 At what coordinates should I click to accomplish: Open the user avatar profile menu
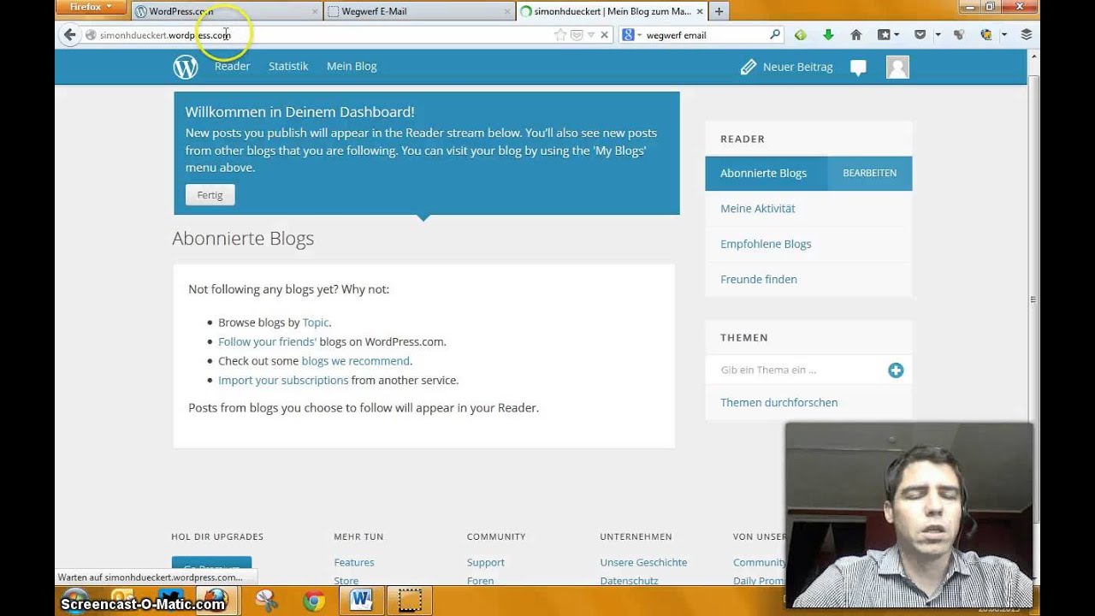click(x=897, y=67)
